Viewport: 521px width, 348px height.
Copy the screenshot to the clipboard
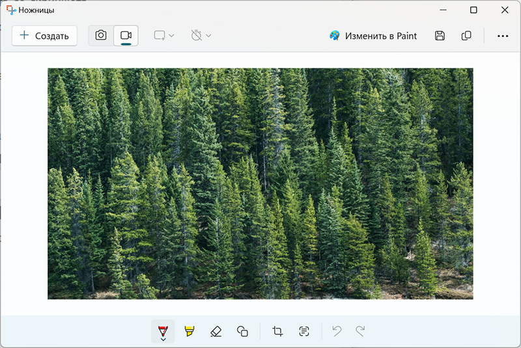pyautogui.click(x=466, y=36)
